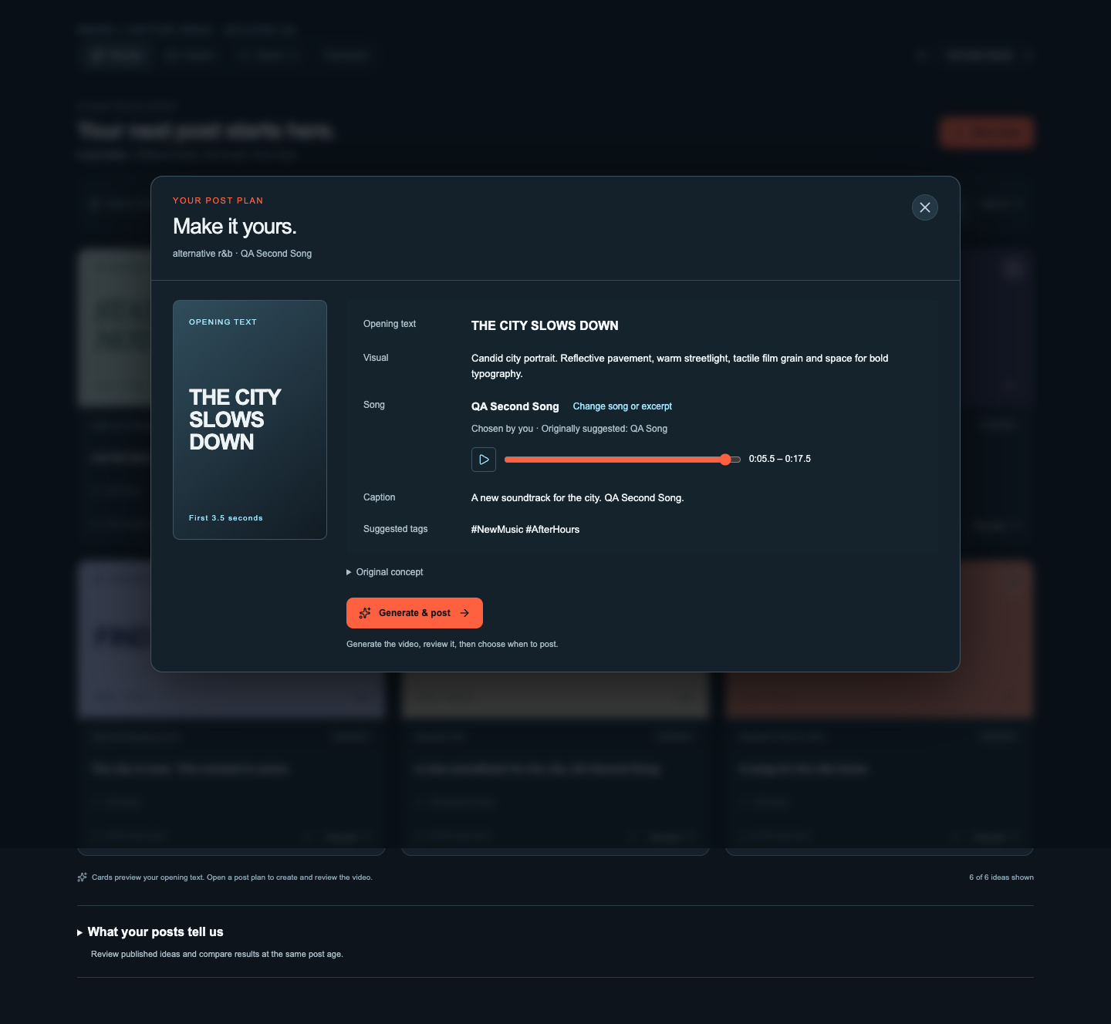Click the #NewMusic #AfterHours tags
The width and height of the screenshot is (1111, 1024).
[525, 530]
